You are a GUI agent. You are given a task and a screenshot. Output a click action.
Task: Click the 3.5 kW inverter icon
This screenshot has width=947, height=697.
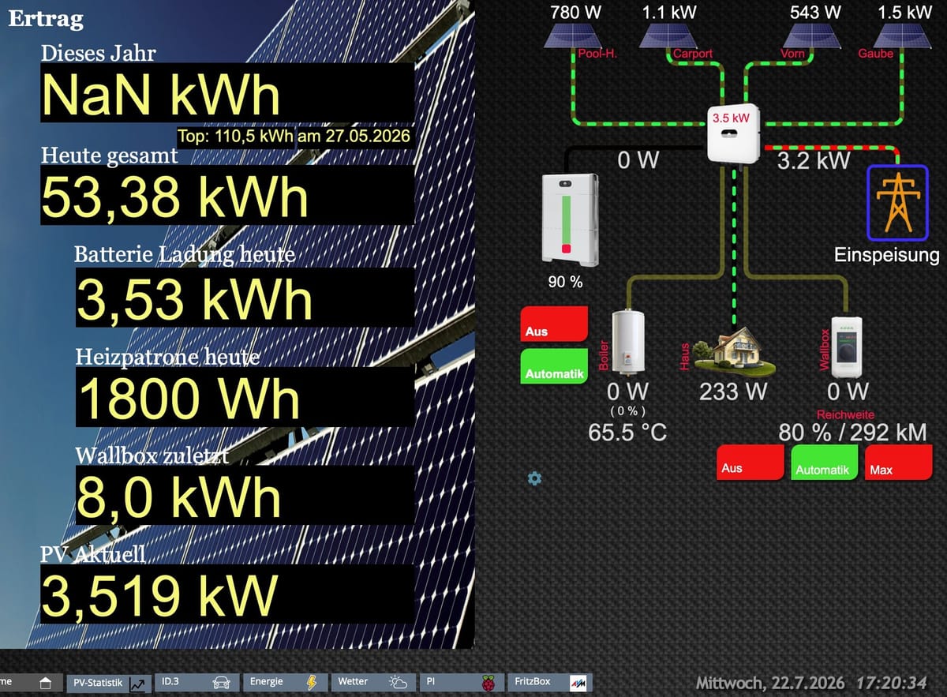point(733,133)
